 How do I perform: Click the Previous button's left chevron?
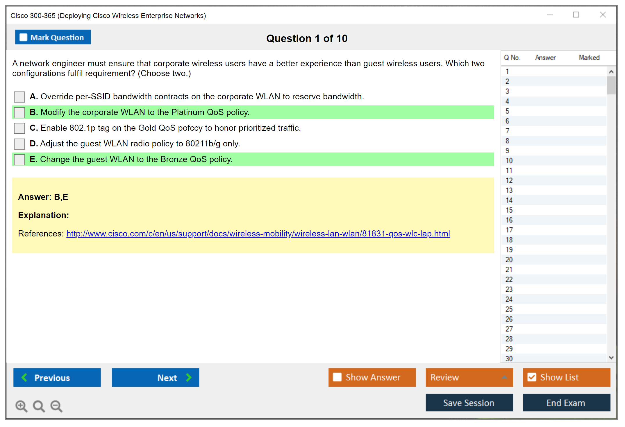pyautogui.click(x=24, y=377)
